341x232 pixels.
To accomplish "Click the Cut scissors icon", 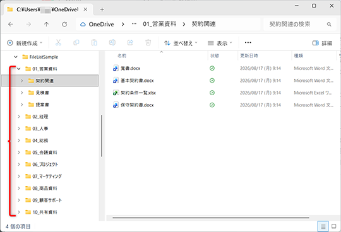I will (58, 42).
